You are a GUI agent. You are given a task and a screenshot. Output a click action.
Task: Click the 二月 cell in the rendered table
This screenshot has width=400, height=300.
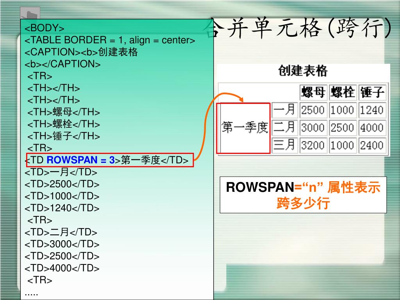click(x=285, y=128)
